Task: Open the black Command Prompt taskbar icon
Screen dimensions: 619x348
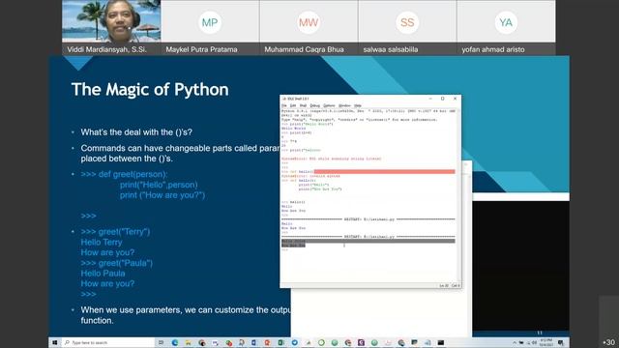Action: point(441,342)
